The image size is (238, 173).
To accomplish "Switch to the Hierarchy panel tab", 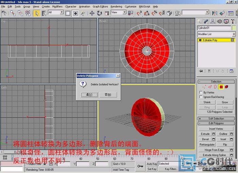I will click(x=213, y=21).
